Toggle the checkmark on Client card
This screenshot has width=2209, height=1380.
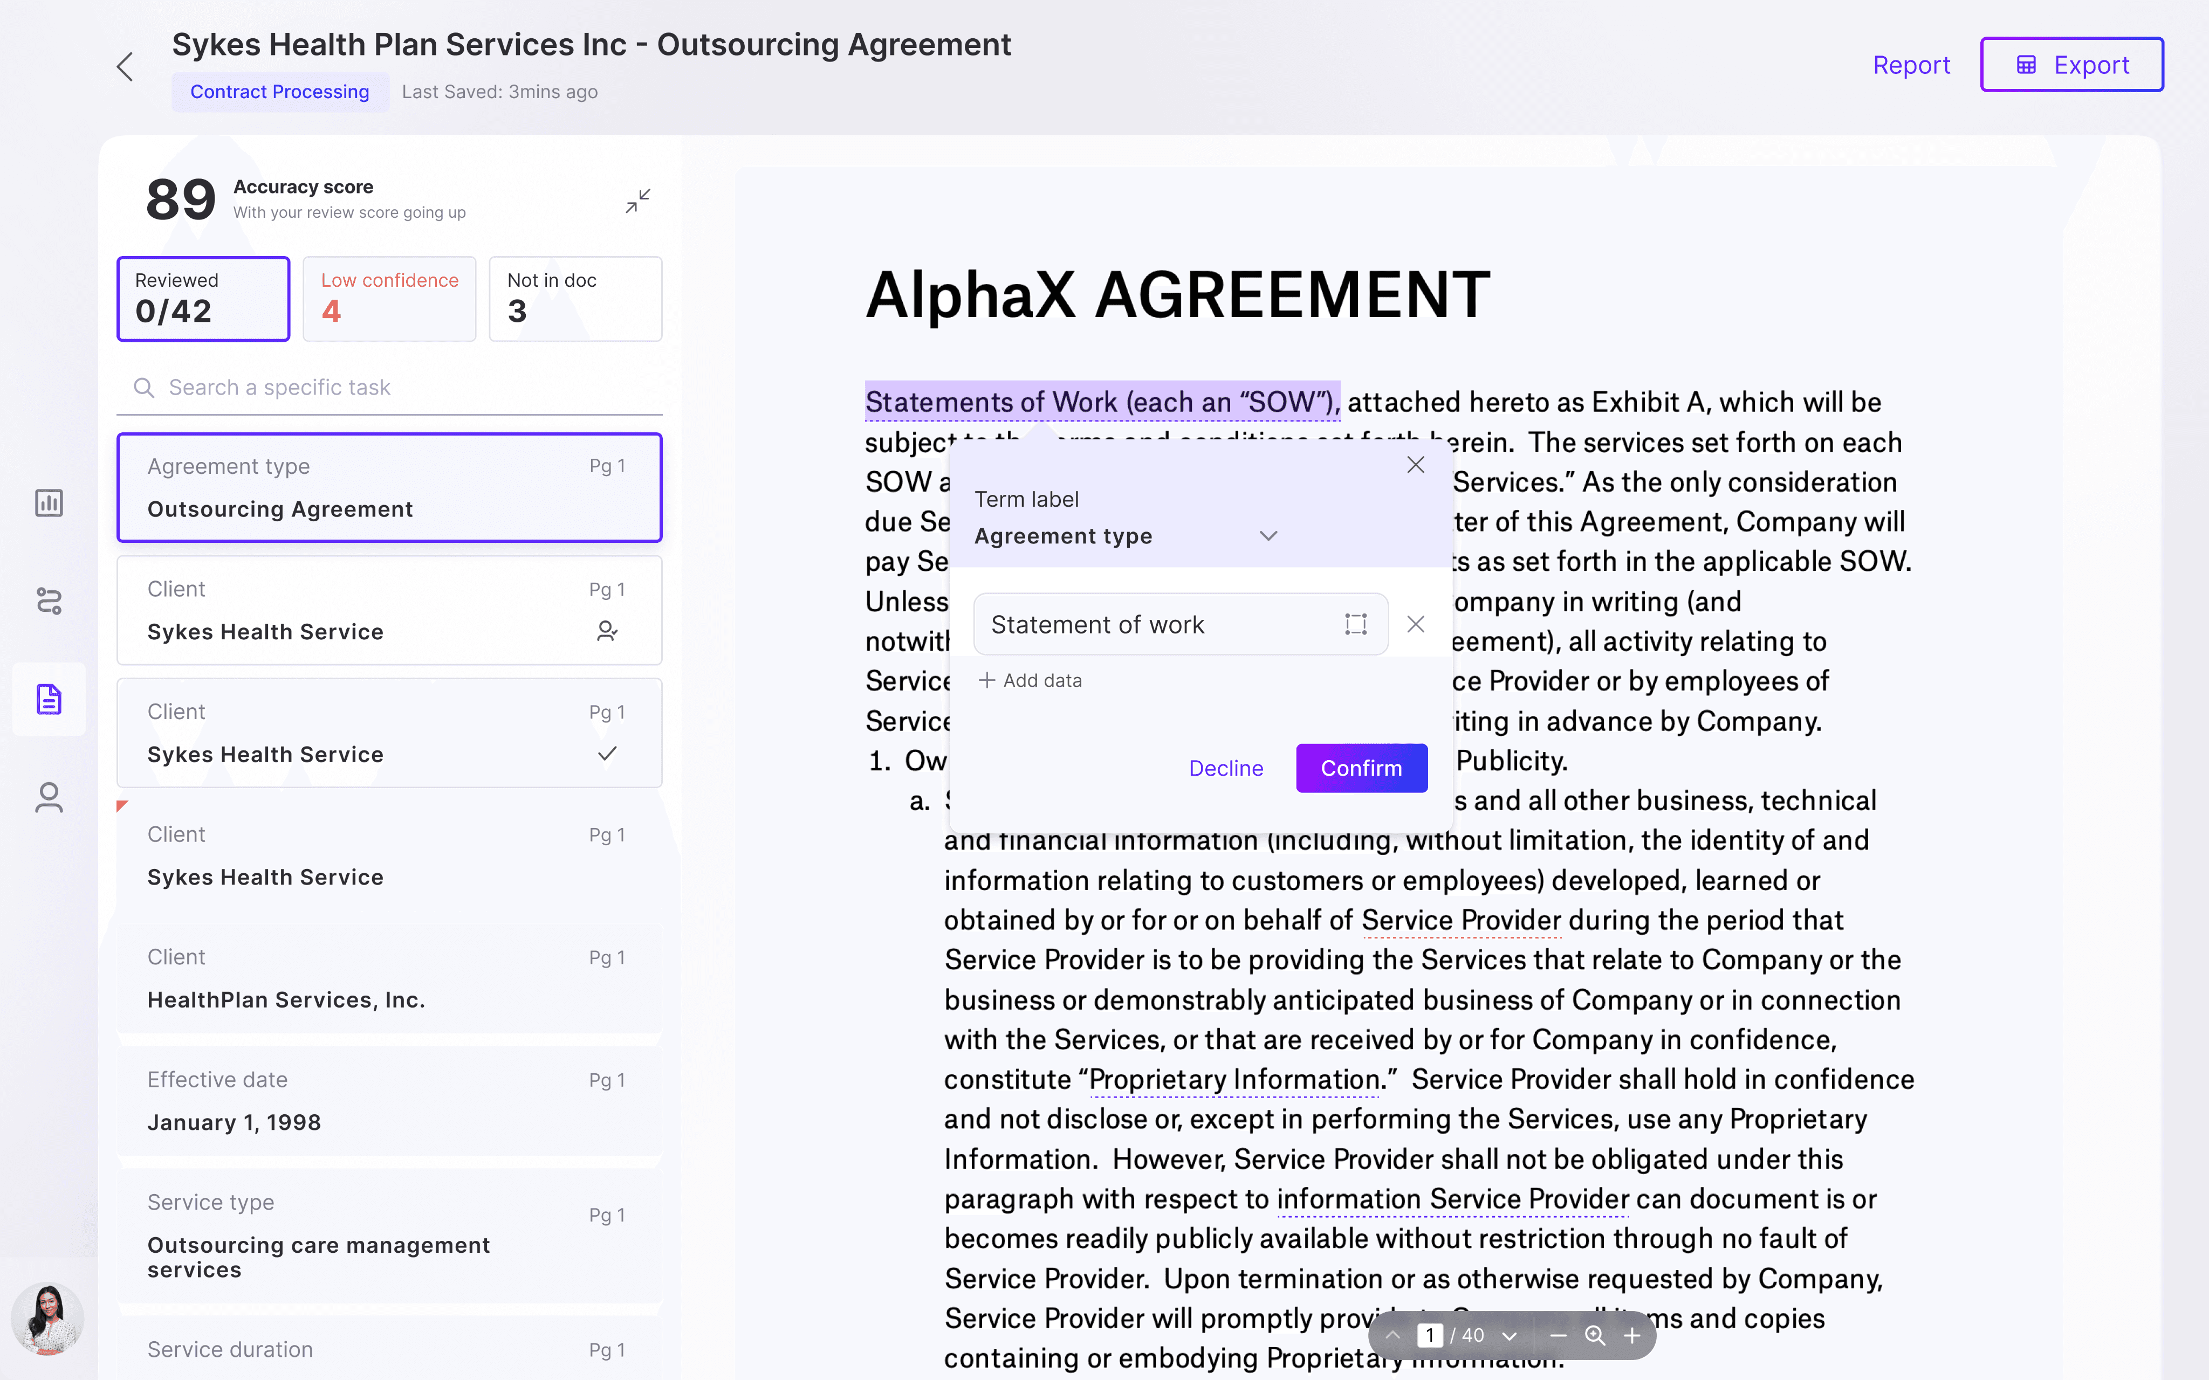coord(607,754)
